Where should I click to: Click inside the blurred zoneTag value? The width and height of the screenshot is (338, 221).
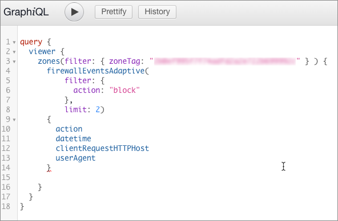pyautogui.click(x=225, y=62)
